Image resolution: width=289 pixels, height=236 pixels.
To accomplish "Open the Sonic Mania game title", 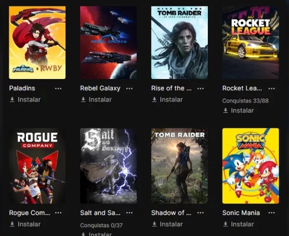I will [241, 213].
